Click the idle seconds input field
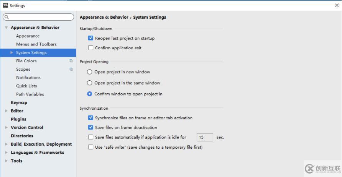This screenshot has height=177, width=342. [205, 137]
